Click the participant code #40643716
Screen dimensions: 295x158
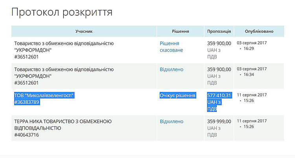tap(27, 135)
